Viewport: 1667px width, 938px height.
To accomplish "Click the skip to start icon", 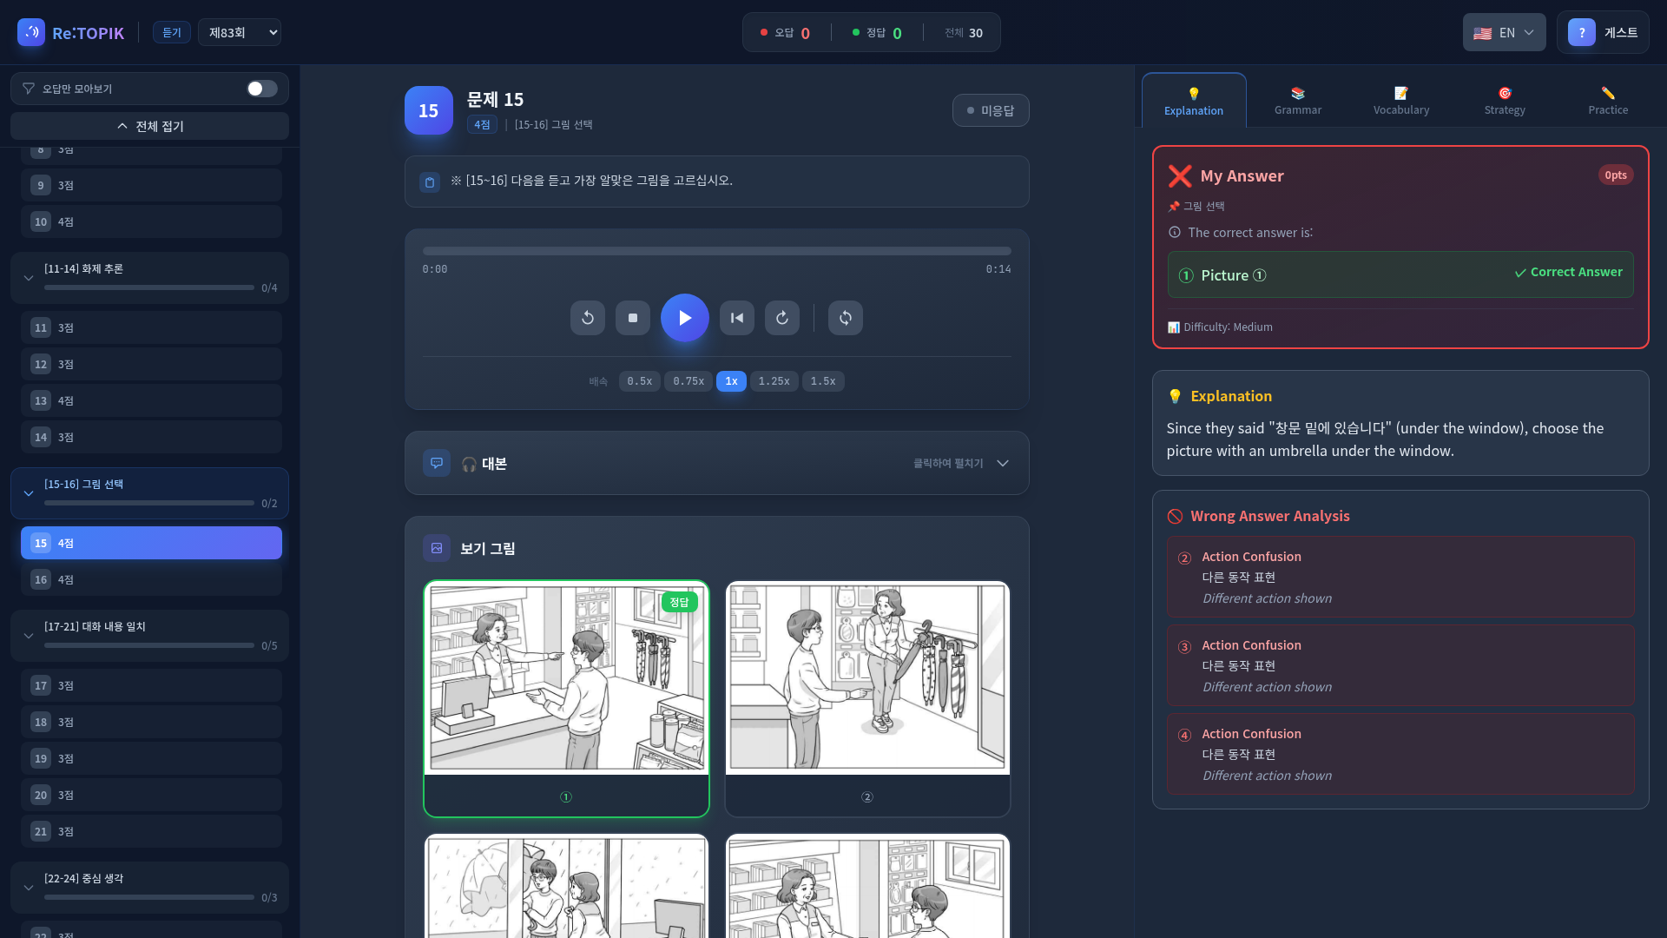I will point(737,318).
